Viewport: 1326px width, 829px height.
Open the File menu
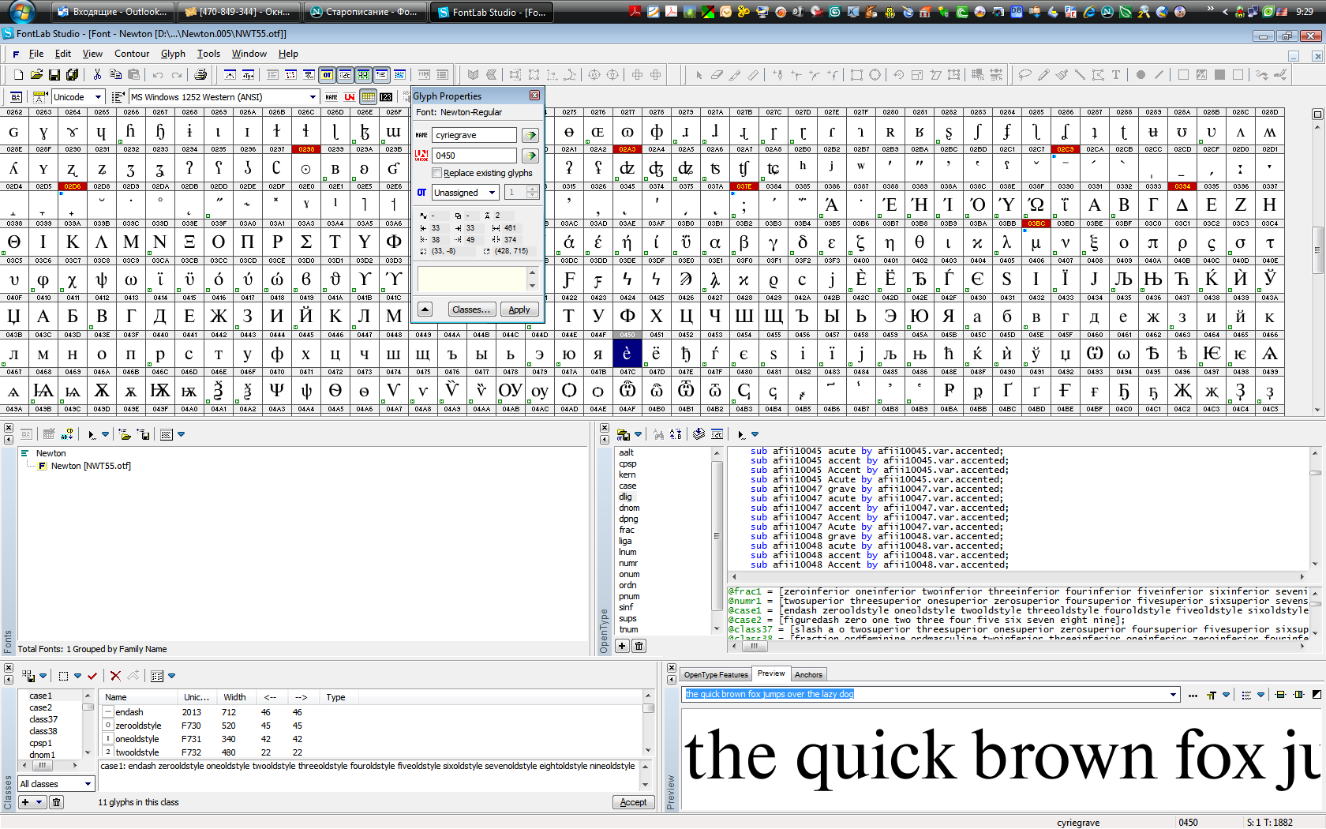(36, 54)
